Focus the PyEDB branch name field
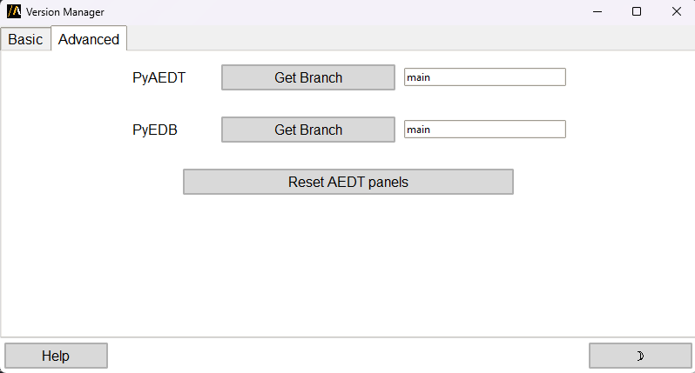 pyautogui.click(x=484, y=130)
